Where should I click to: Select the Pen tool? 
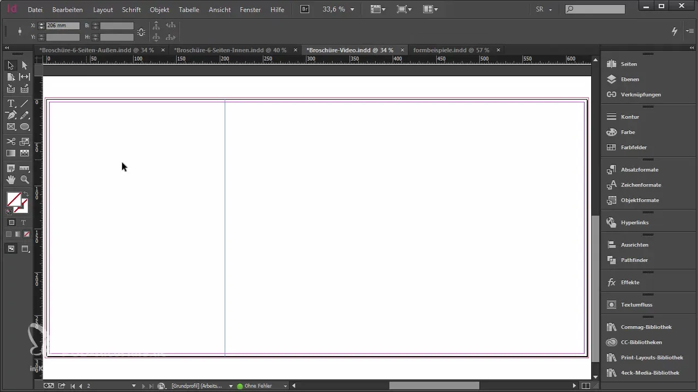tap(11, 115)
